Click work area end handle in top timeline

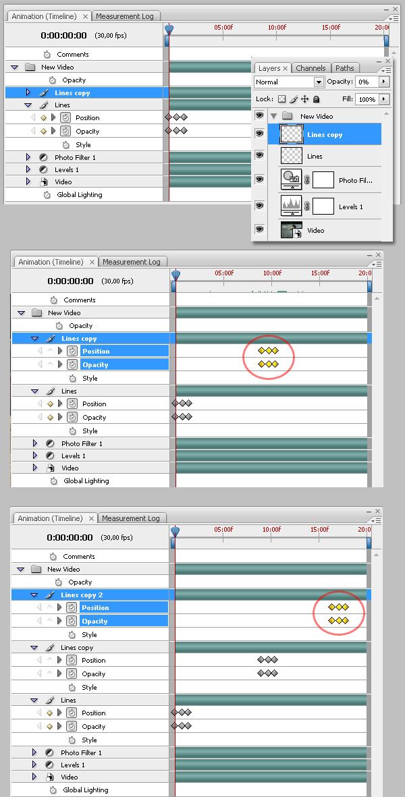[387, 40]
